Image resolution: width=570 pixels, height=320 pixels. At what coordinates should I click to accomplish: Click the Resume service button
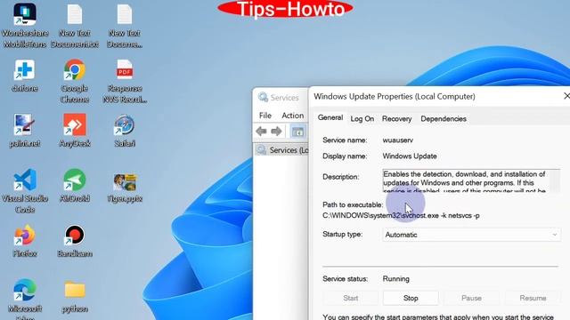pos(533,298)
